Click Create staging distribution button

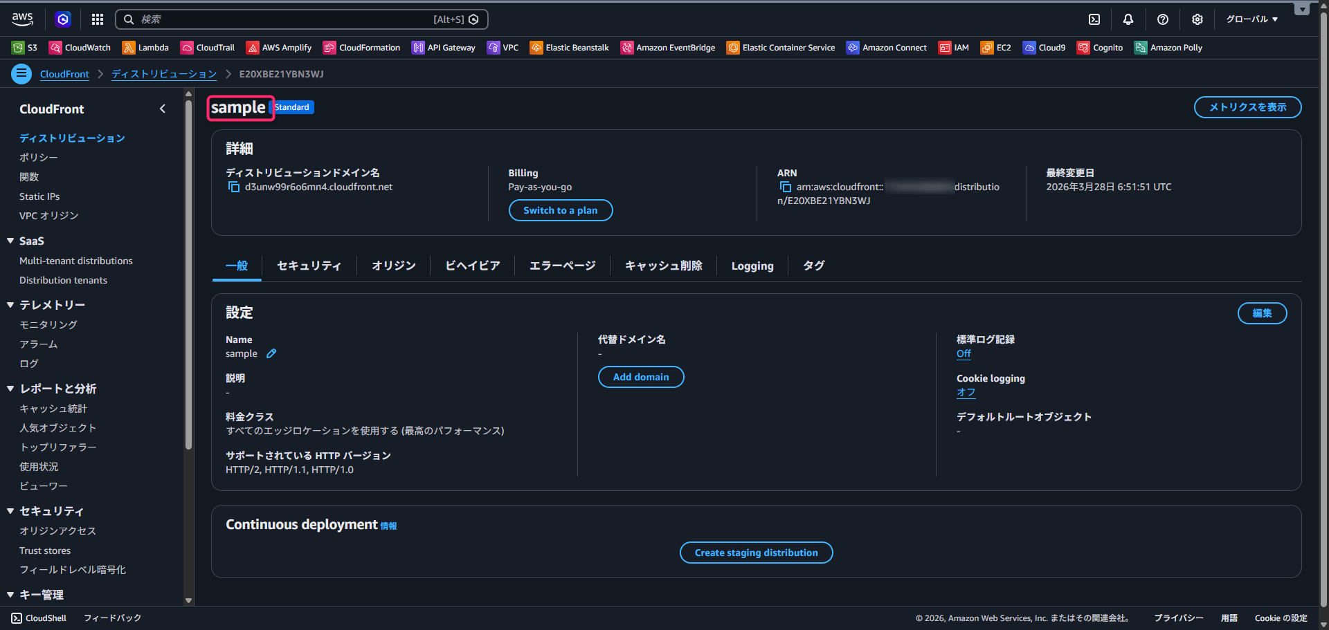pyautogui.click(x=756, y=553)
